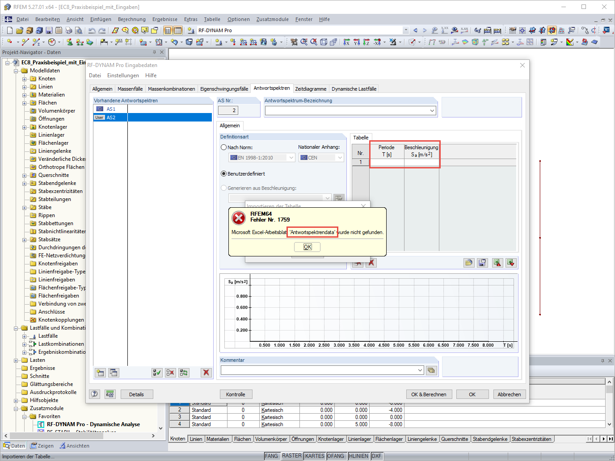Open the Nationaler Anhang CEN dropdown

tap(339, 157)
